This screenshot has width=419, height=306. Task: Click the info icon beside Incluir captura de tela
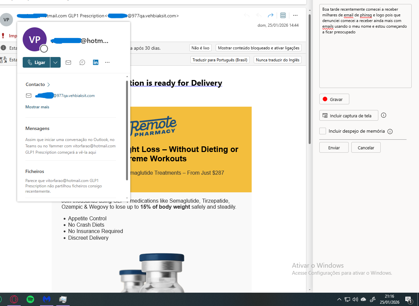point(383,115)
